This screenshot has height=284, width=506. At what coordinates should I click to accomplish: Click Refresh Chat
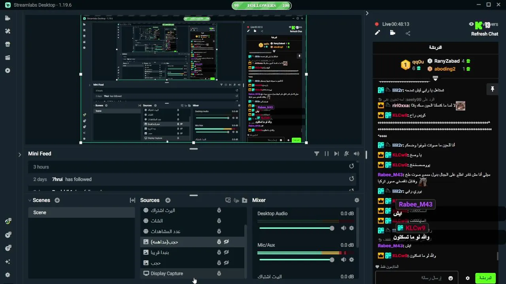pyautogui.click(x=484, y=34)
